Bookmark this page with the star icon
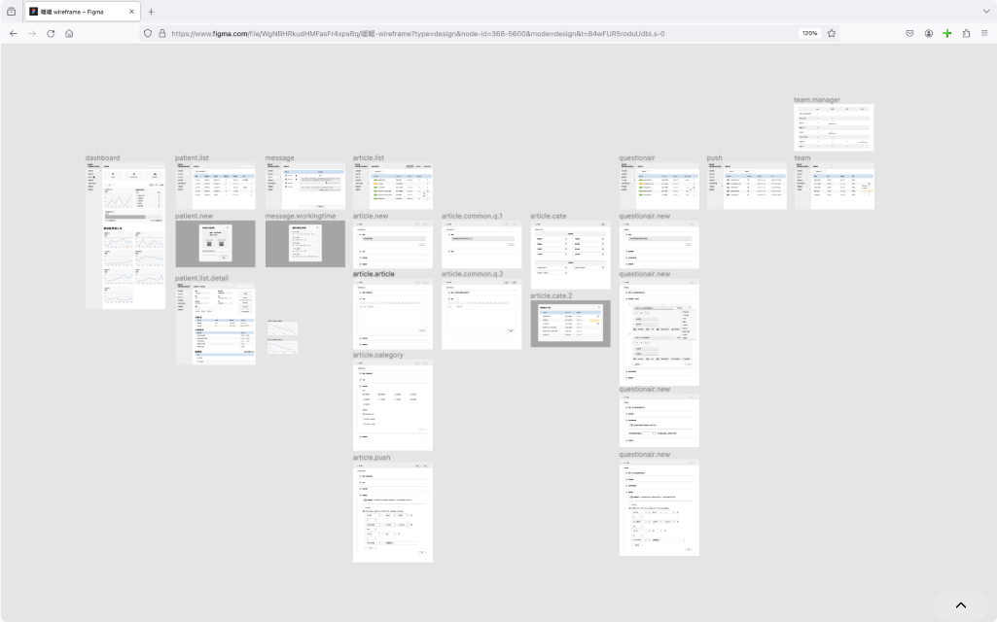The image size is (997, 622). [x=832, y=33]
